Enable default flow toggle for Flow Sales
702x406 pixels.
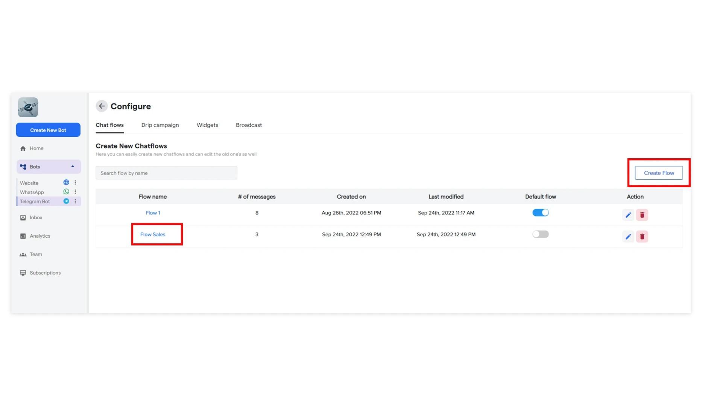click(540, 234)
